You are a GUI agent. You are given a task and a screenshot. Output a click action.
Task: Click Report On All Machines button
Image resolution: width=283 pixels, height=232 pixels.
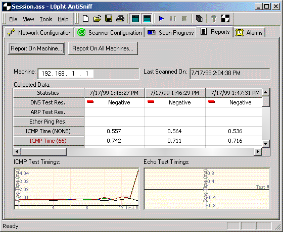pos(103,48)
